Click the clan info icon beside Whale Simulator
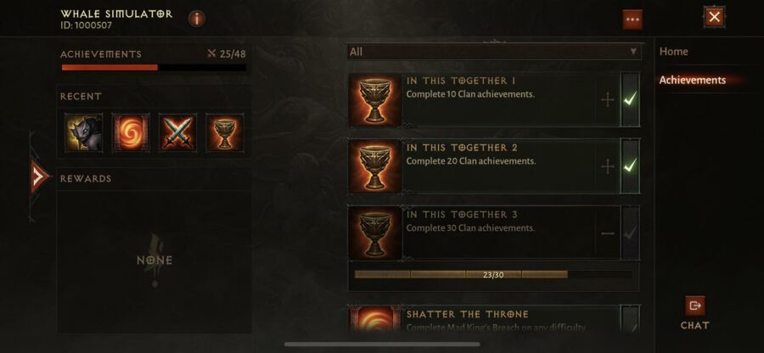 197,19
